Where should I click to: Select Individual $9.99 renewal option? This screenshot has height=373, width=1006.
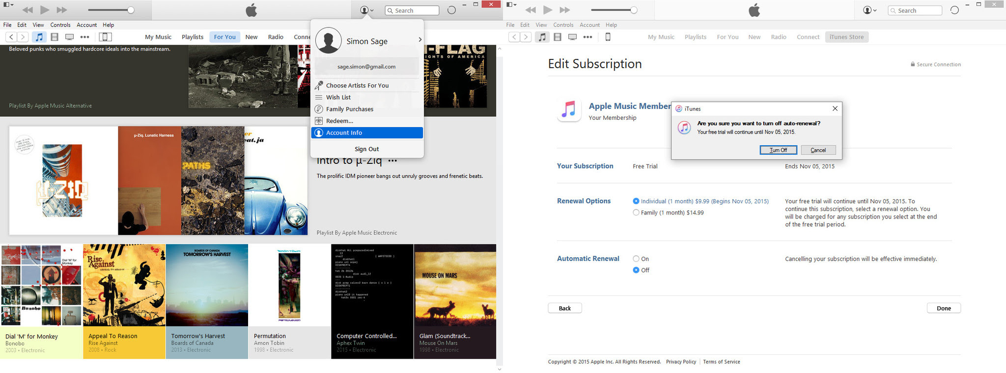pos(636,201)
